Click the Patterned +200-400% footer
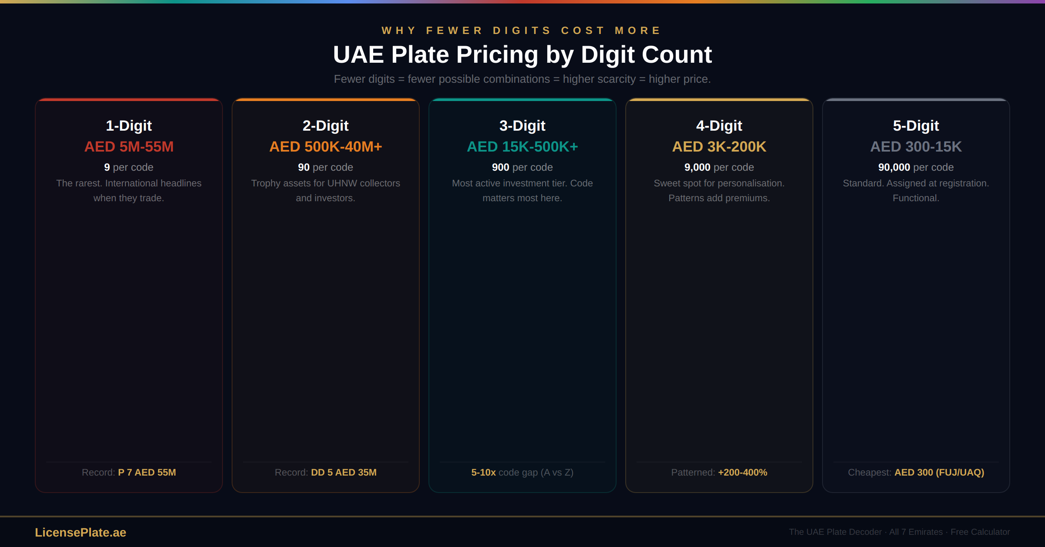Viewport: 1045px width, 547px height. [719, 473]
